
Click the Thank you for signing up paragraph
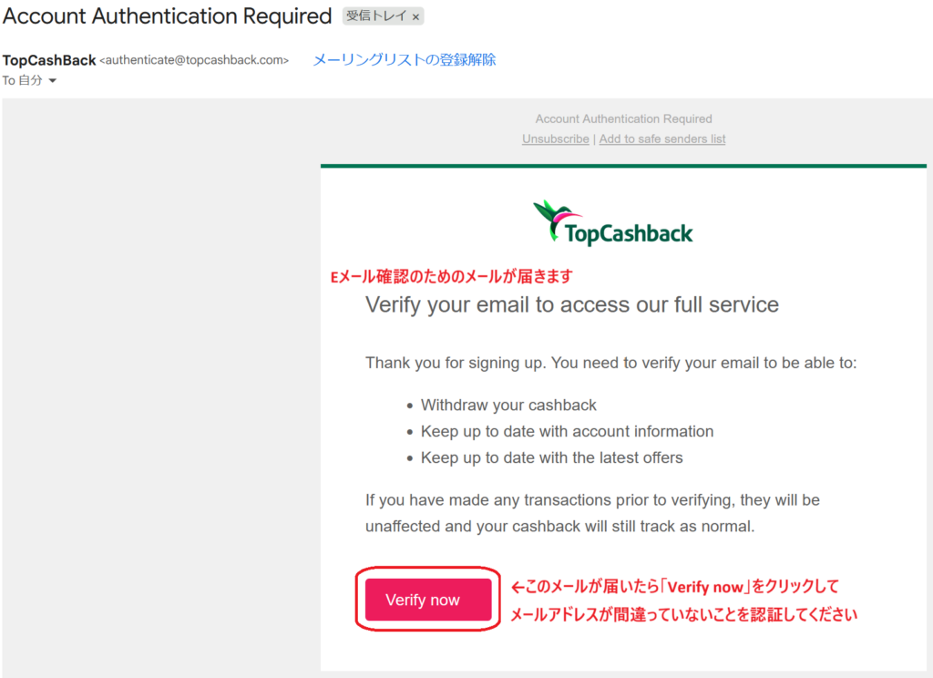click(611, 363)
